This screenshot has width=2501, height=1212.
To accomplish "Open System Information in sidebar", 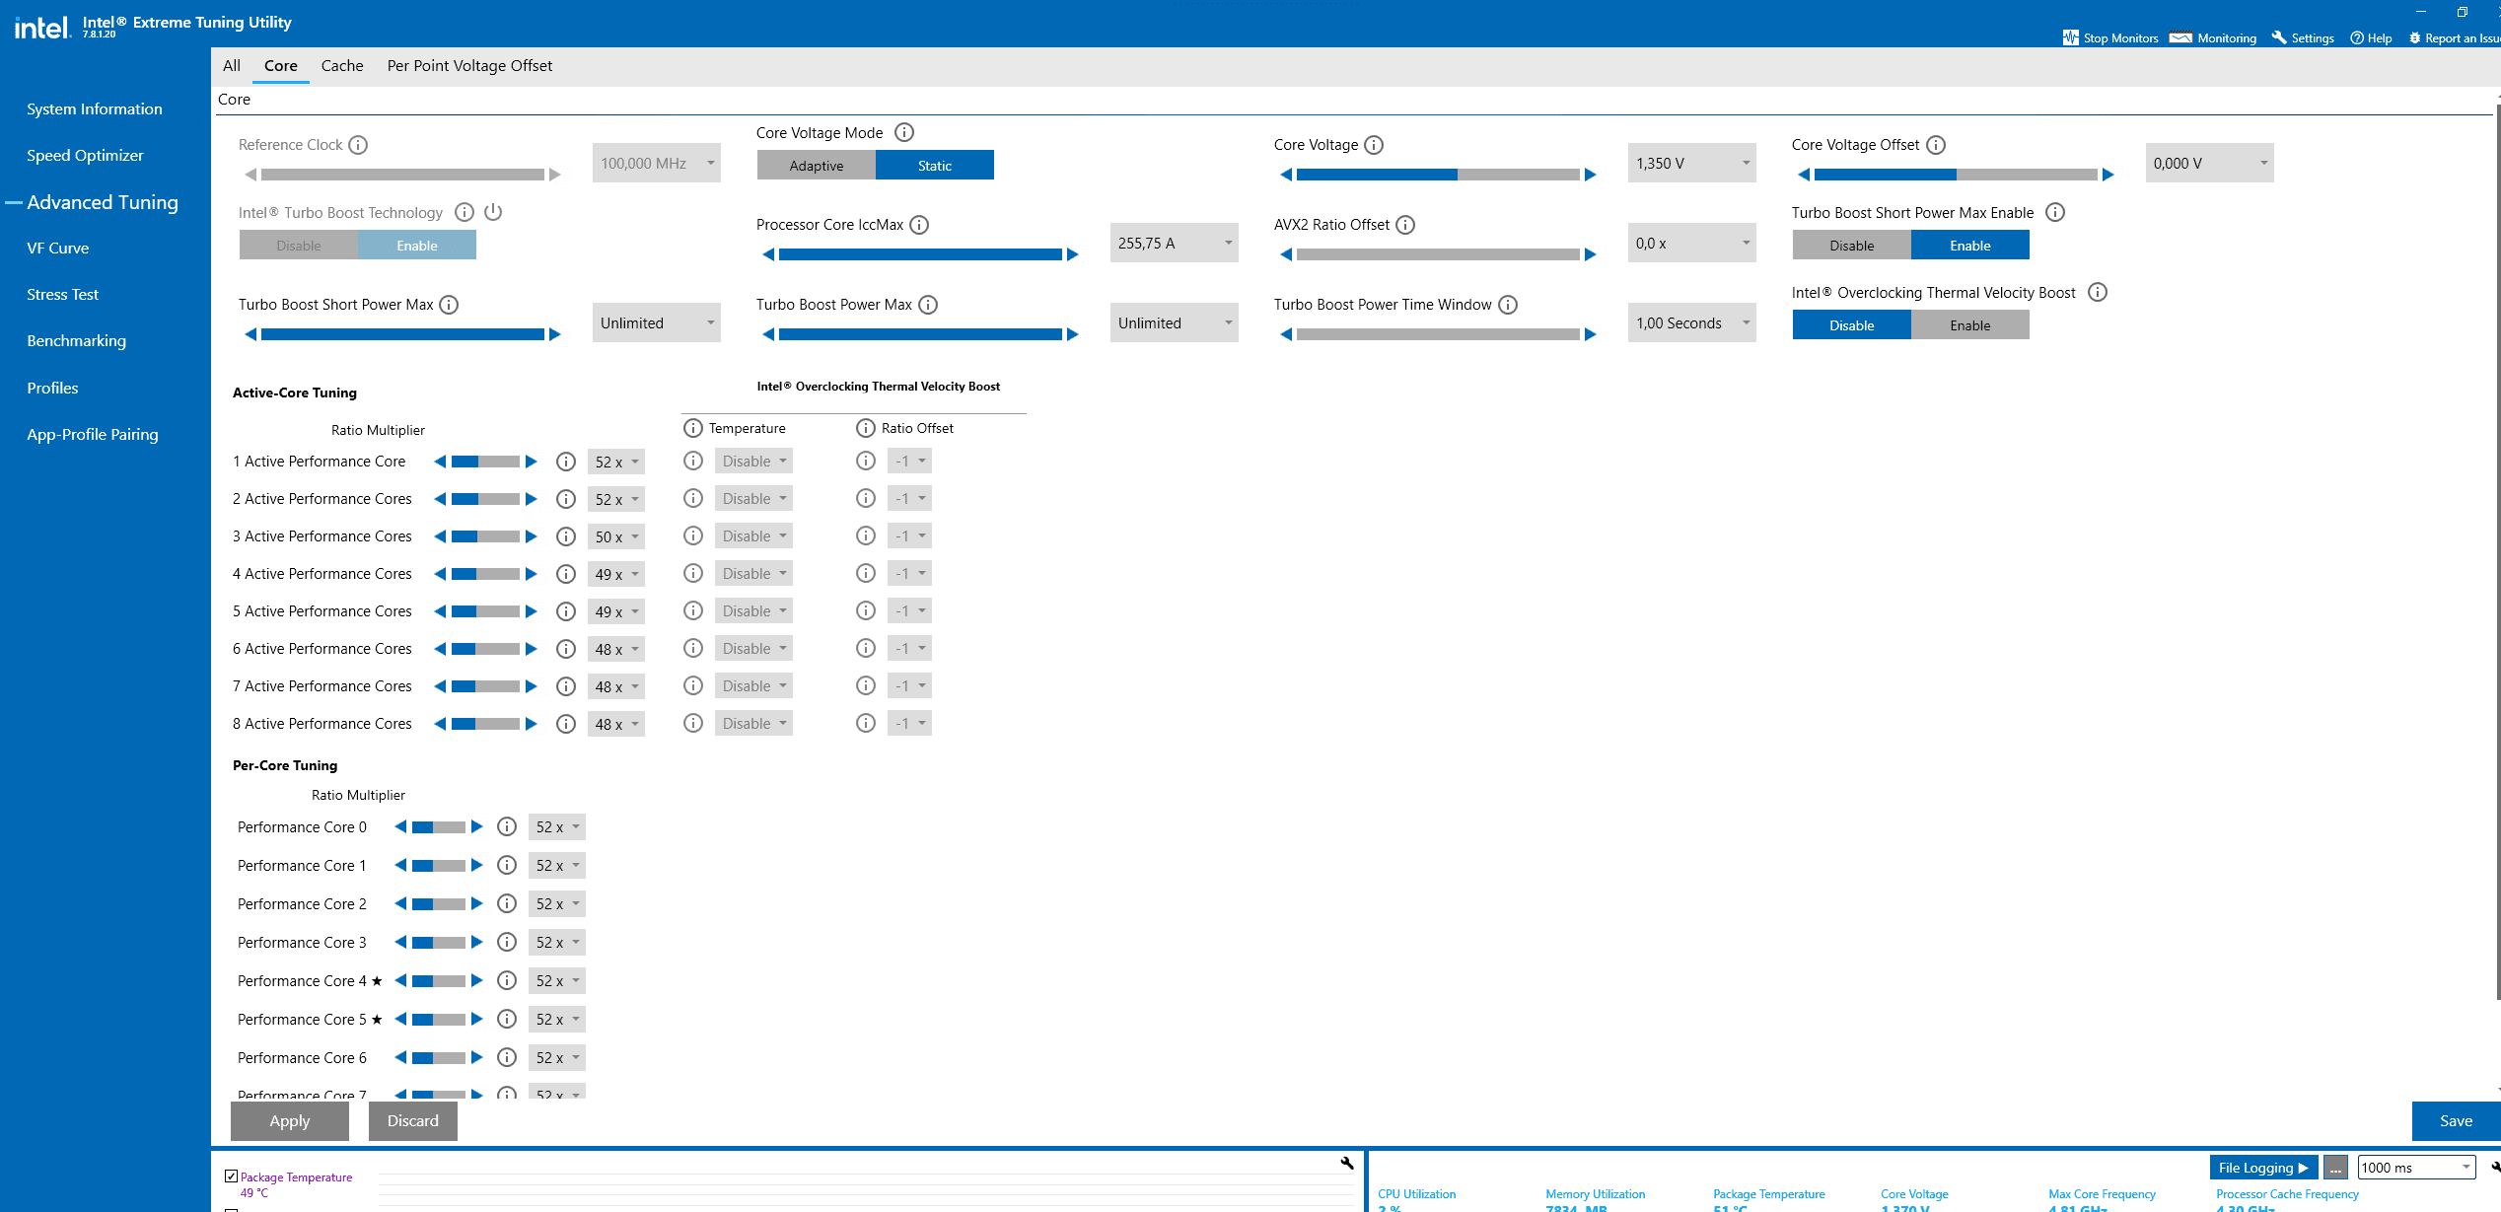I will click(x=95, y=108).
